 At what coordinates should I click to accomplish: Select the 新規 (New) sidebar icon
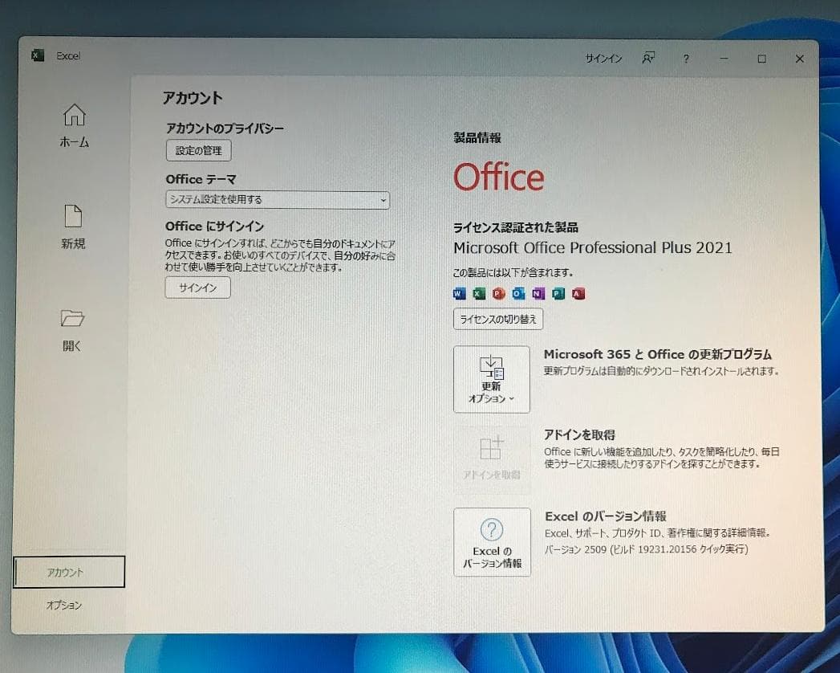click(x=73, y=227)
